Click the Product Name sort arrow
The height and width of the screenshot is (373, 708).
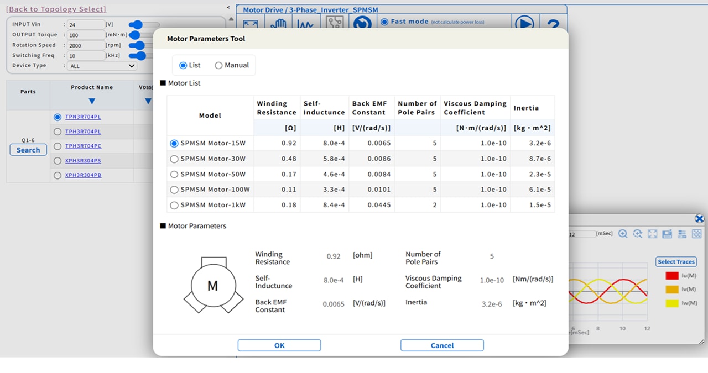pyautogui.click(x=92, y=101)
